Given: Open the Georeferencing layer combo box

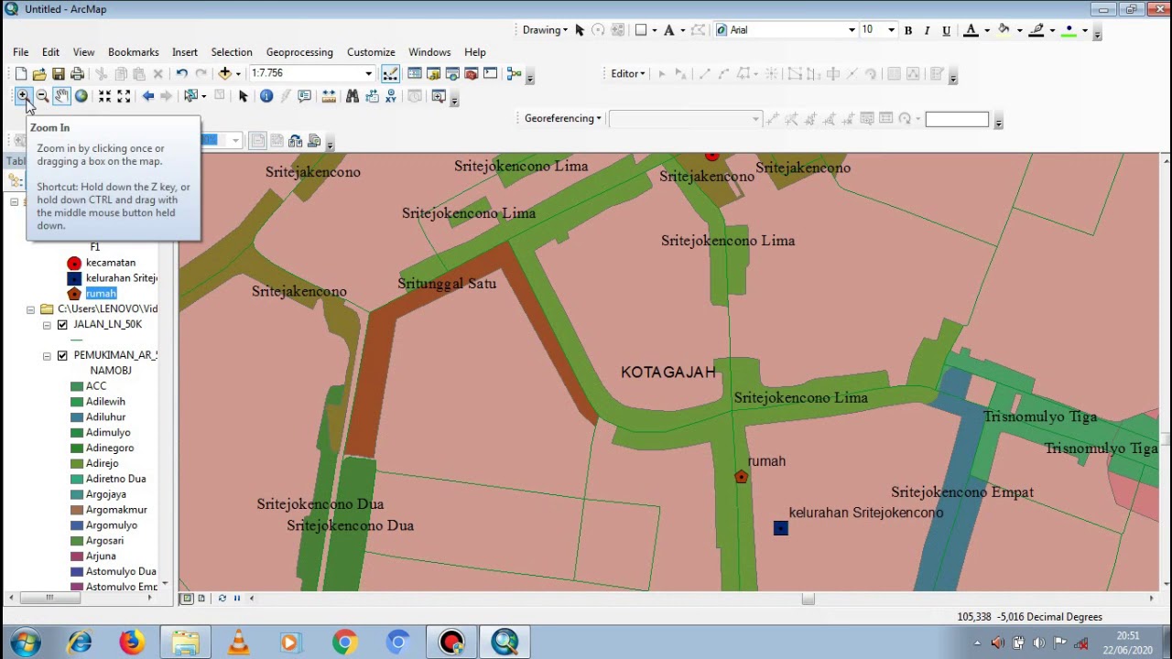Looking at the screenshot, I should (685, 119).
